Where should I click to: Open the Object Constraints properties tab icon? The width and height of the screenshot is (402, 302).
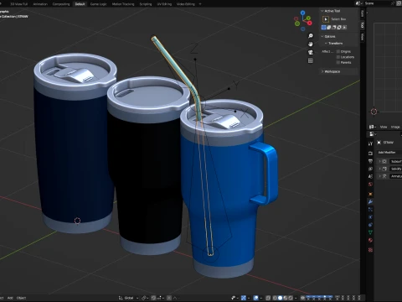tap(370, 225)
